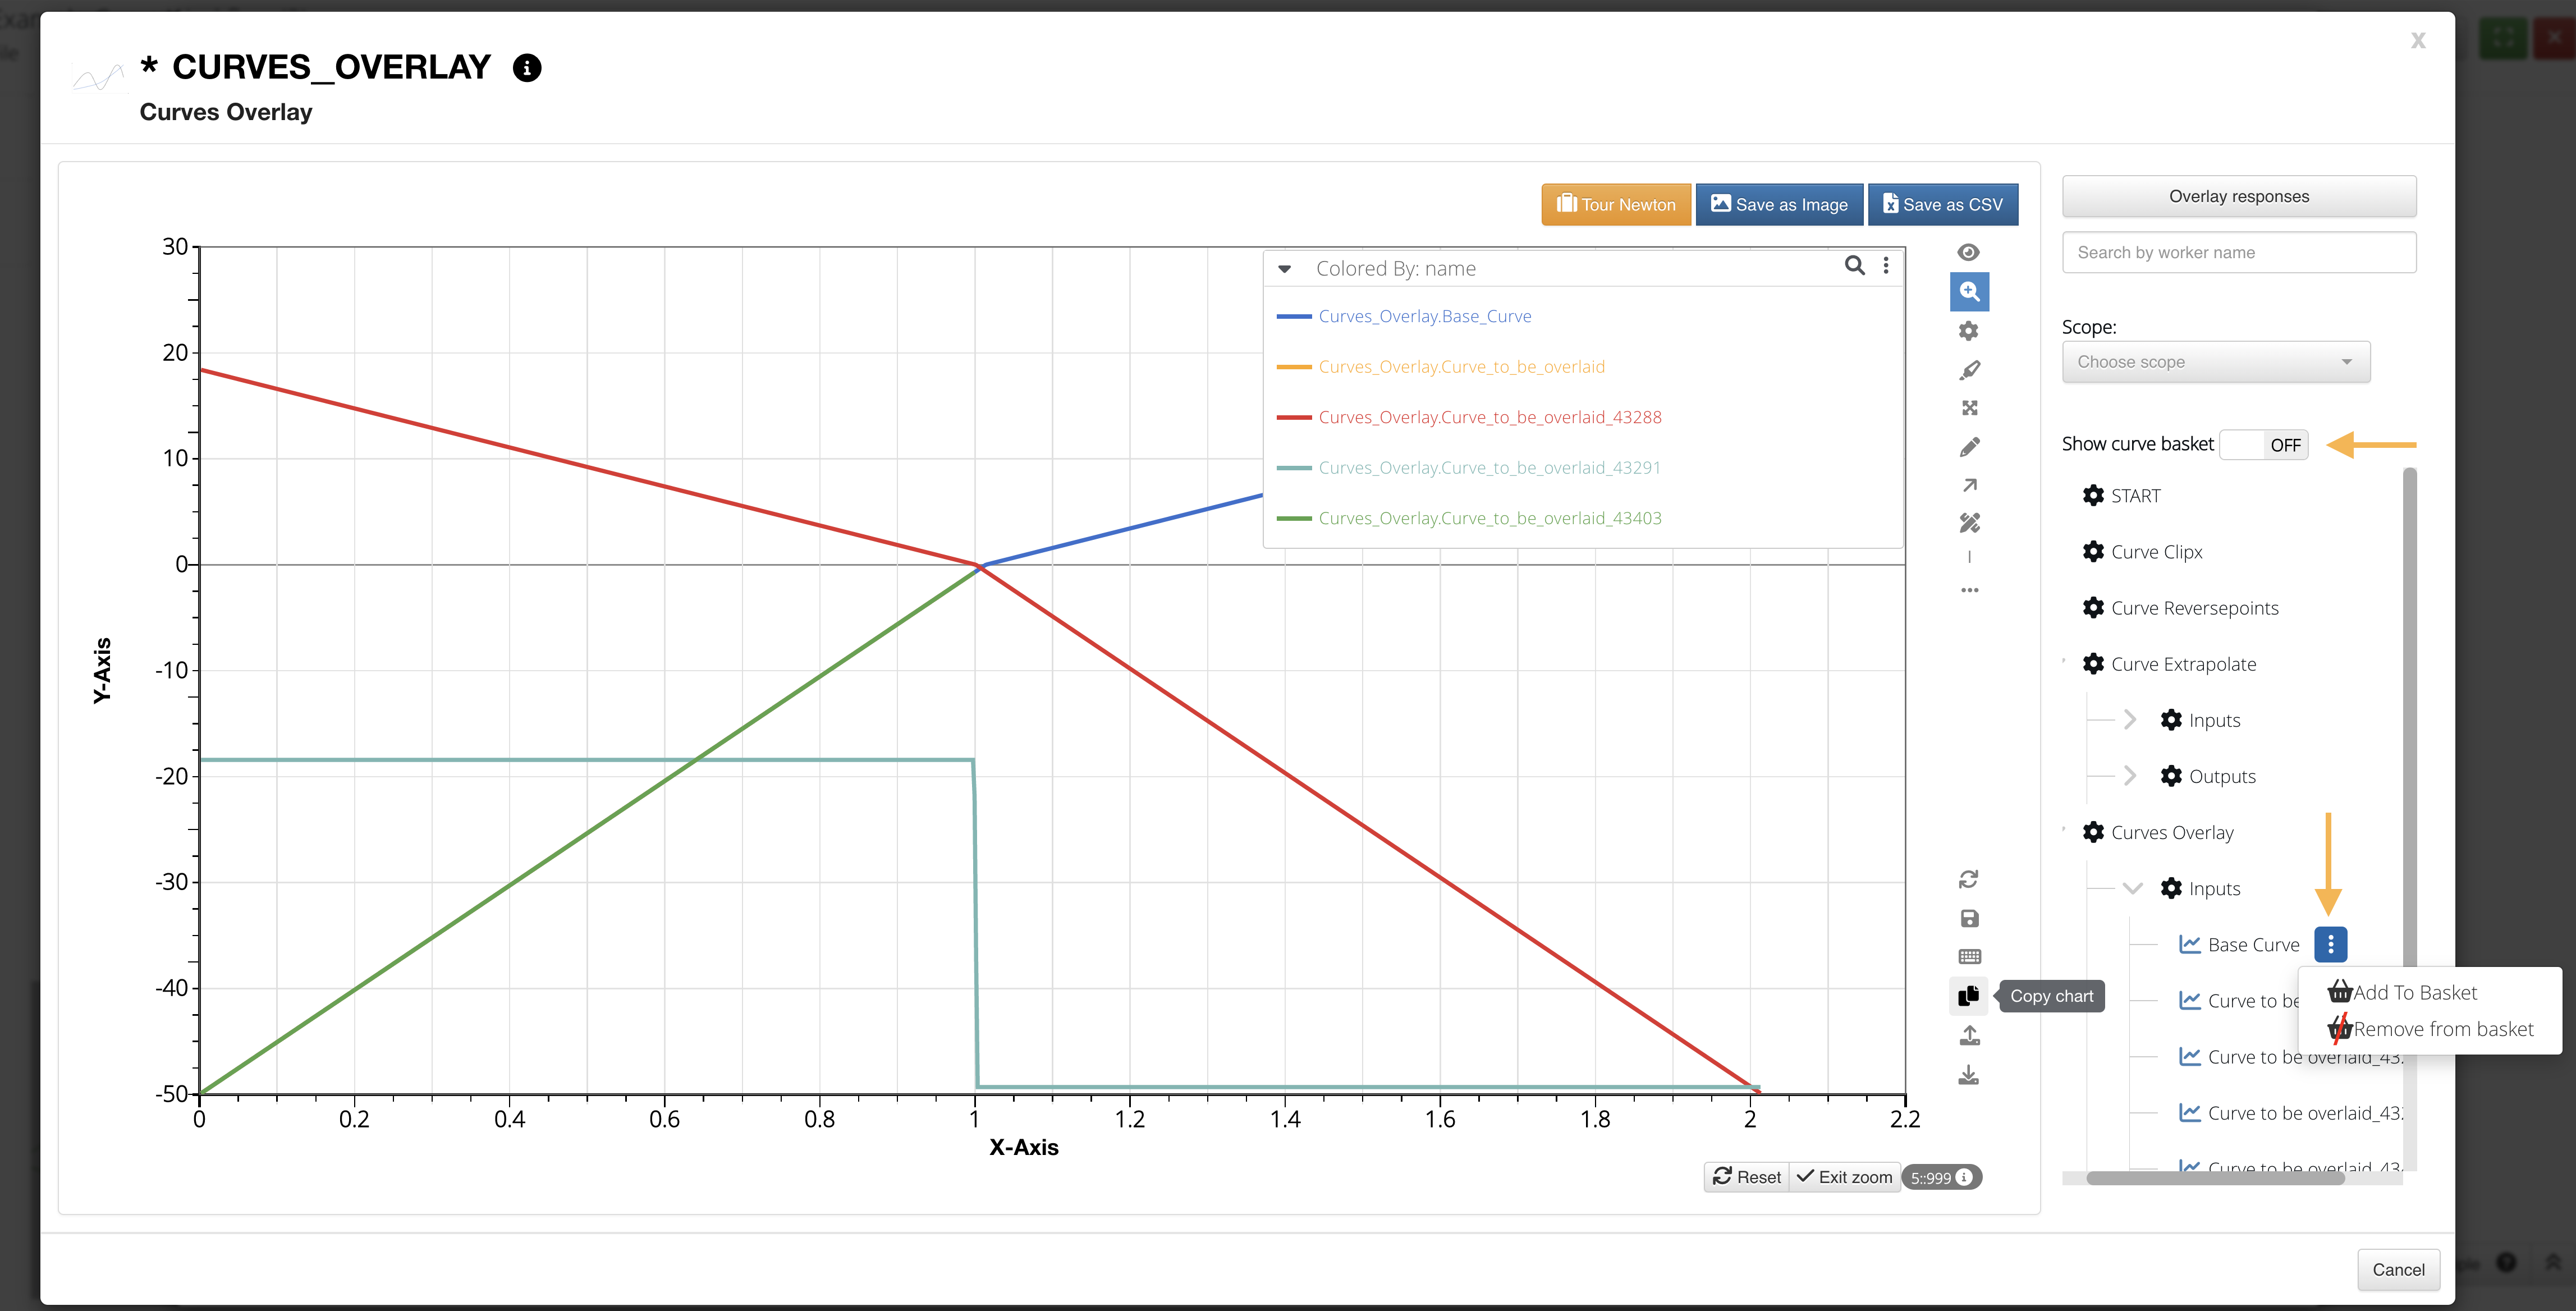Click the Search by worker name field
Screen dimensions: 2576x1311
[x=2239, y=252]
